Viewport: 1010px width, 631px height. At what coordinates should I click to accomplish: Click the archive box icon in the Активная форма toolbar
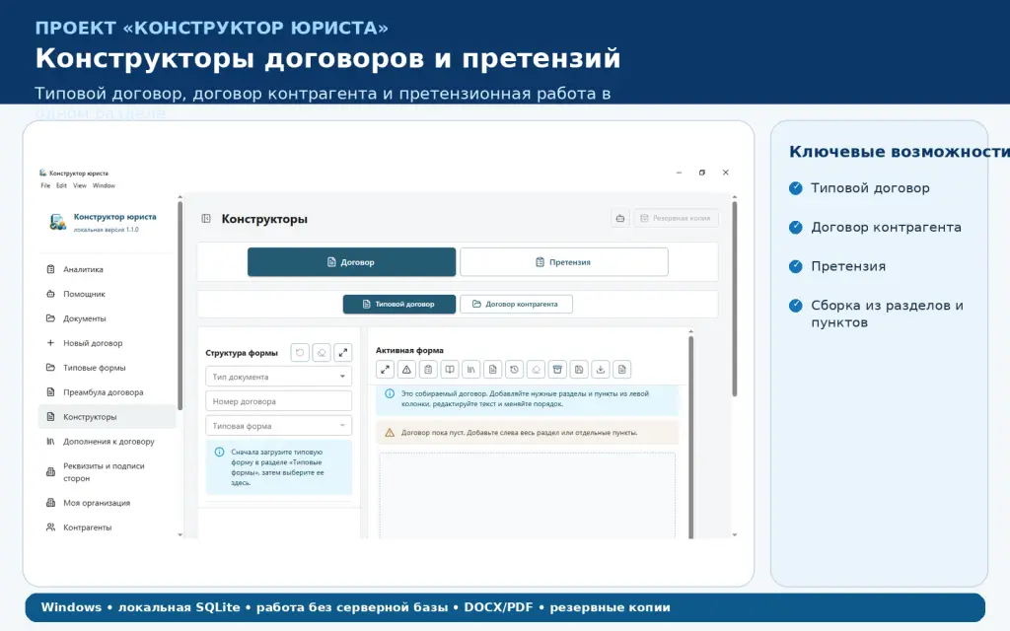click(x=557, y=370)
